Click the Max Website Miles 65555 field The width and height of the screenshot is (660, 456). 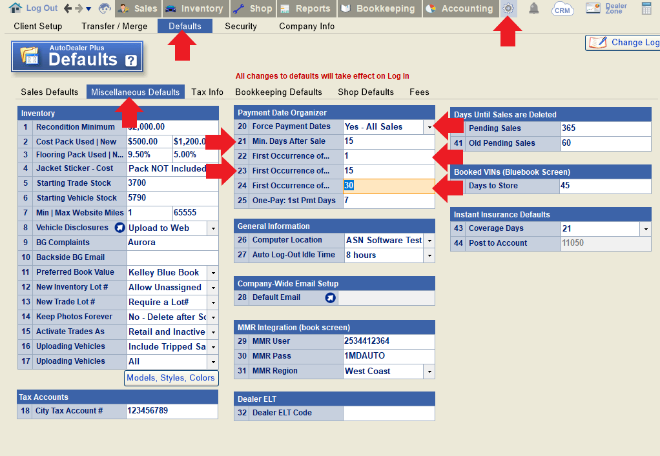coord(196,213)
